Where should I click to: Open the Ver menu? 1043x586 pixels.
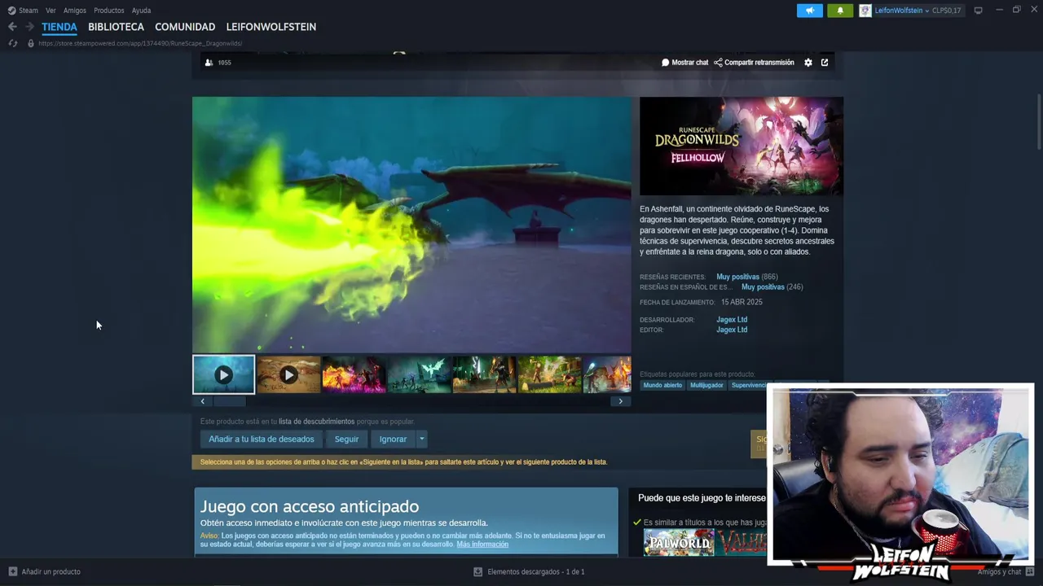(51, 11)
